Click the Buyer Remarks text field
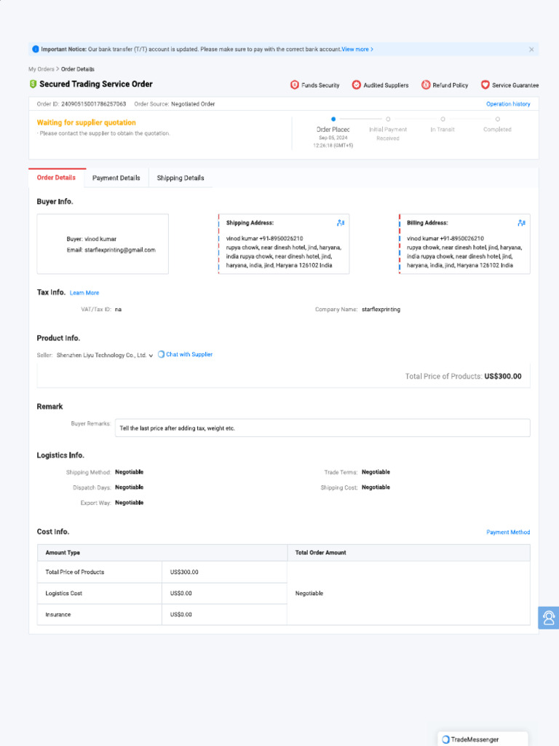The image size is (559, 746). click(x=322, y=428)
